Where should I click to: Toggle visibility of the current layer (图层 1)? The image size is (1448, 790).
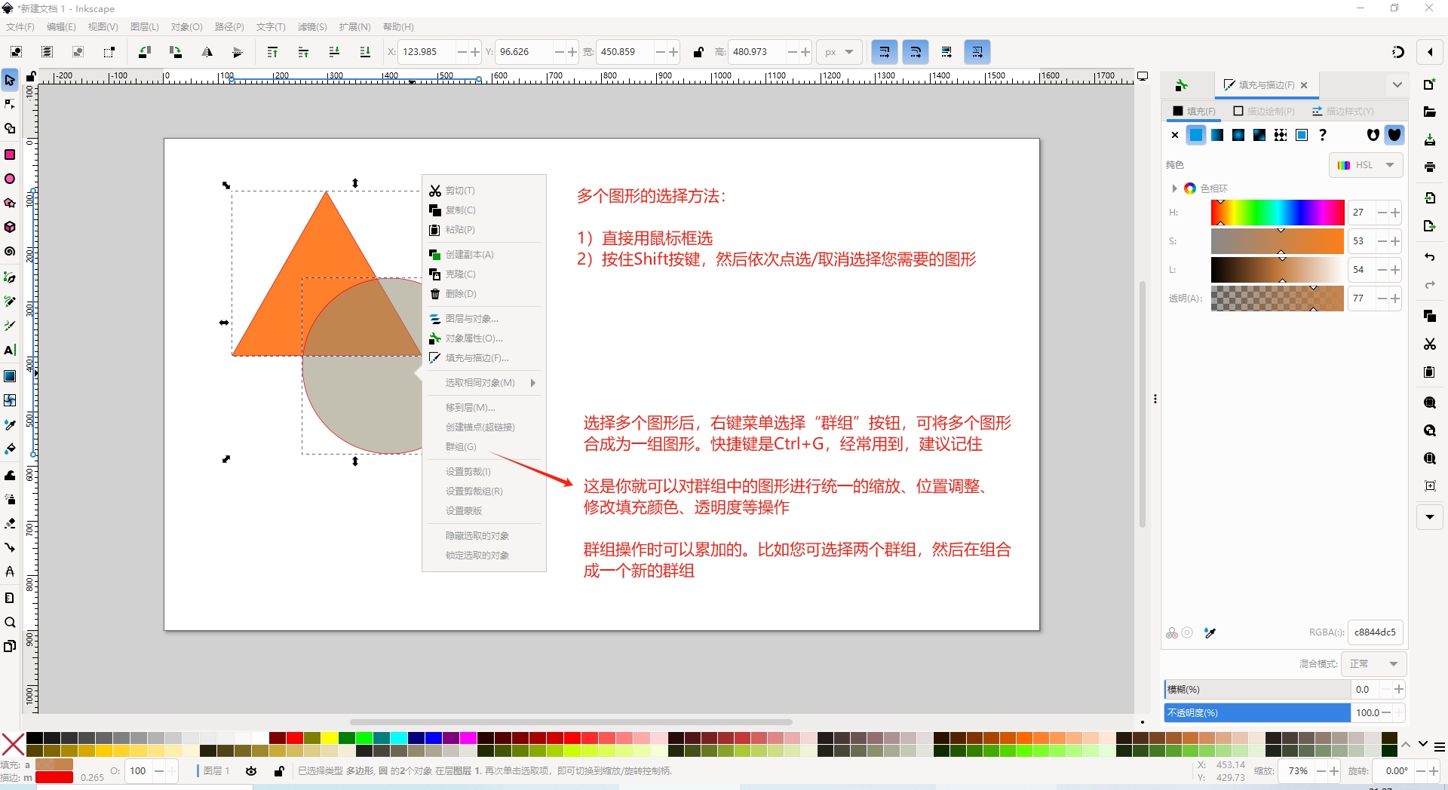pos(251,770)
